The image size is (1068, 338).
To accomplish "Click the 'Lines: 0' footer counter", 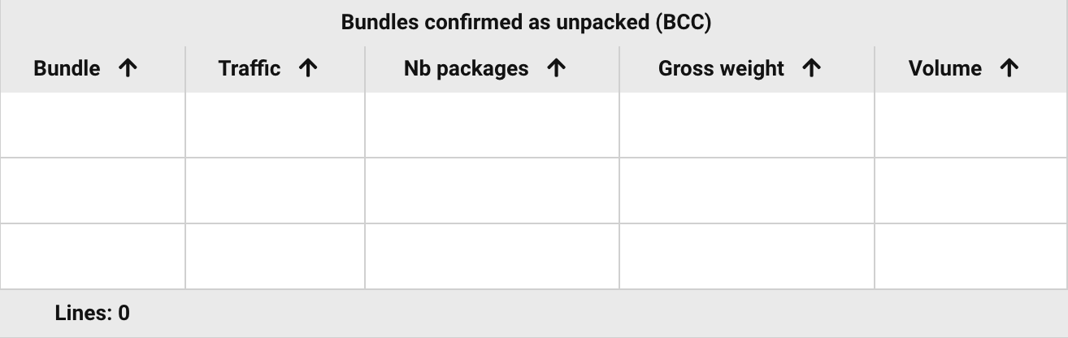I will coord(93,314).
